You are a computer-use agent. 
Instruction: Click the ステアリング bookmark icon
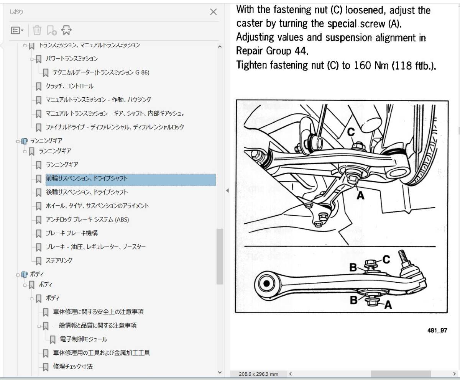click(39, 260)
